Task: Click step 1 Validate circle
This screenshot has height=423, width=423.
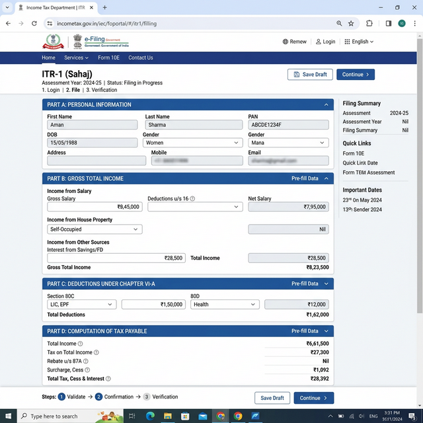Action: coord(61,397)
